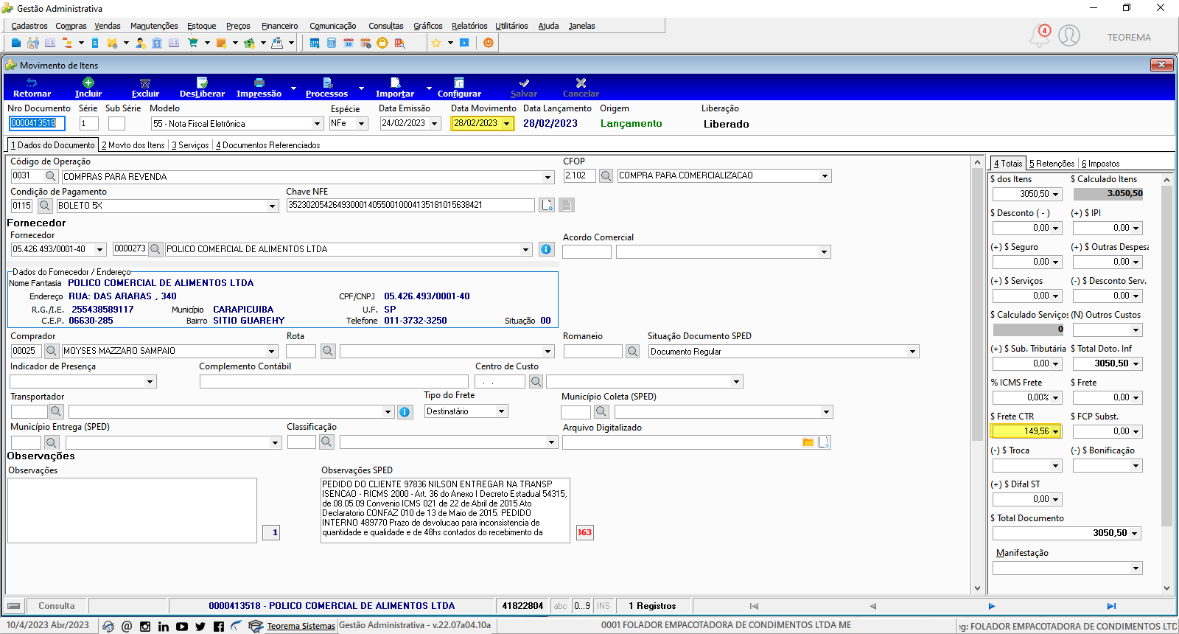Click the Incluir toolbar button
This screenshot has width=1179, height=634.
[x=88, y=88]
